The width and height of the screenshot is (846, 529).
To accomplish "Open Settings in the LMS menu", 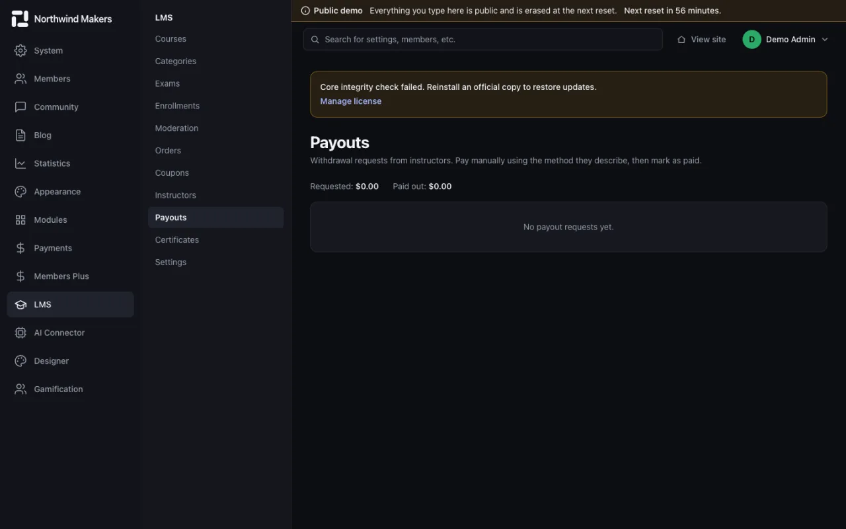I will point(215,263).
